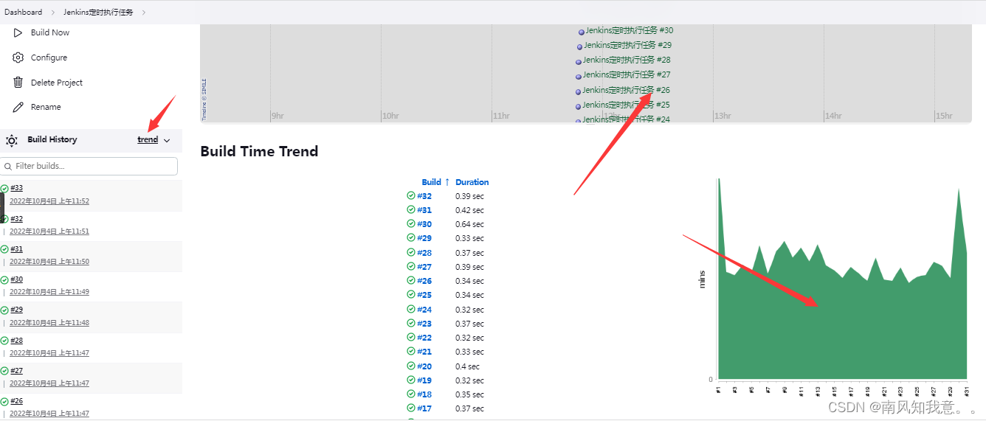Open #18 link in trend table
The width and height of the screenshot is (986, 421).
pyautogui.click(x=424, y=394)
